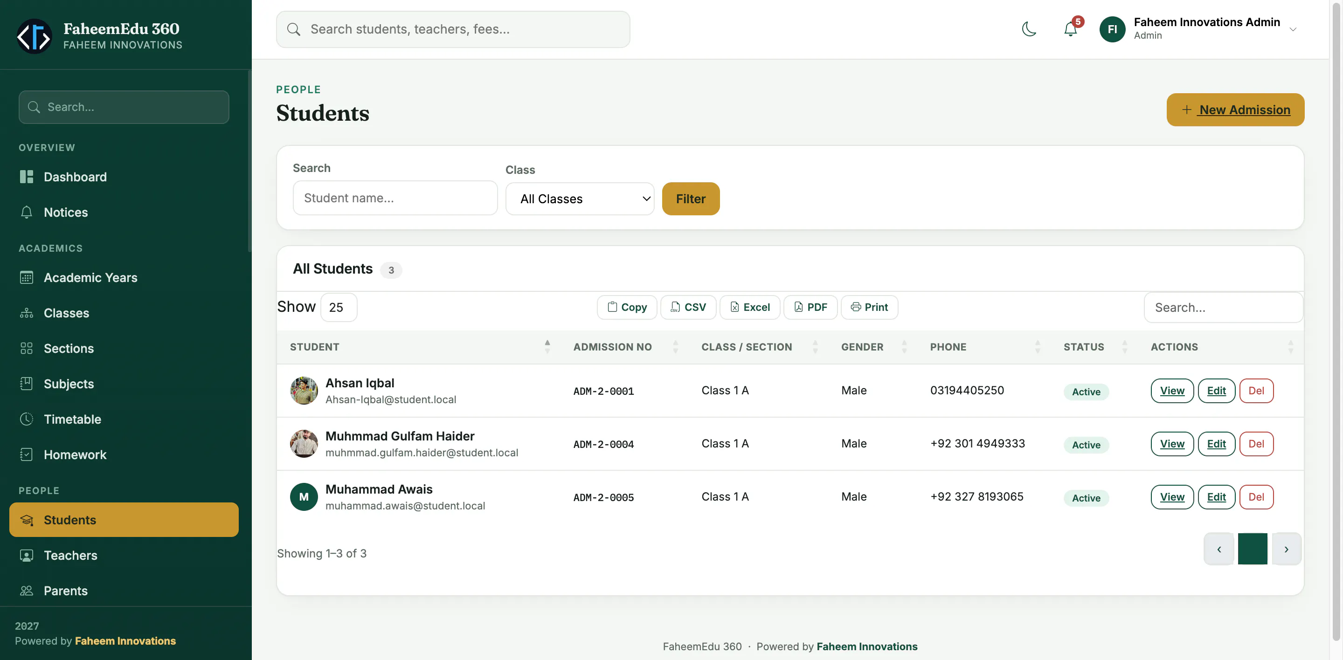
Task: Click Muhammad Awais's M avatar
Action: click(x=304, y=497)
